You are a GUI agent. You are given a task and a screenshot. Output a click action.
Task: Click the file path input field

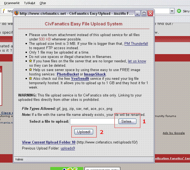(x=94, y=121)
